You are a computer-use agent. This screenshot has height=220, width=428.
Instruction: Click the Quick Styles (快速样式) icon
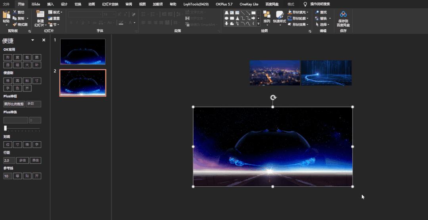click(280, 15)
